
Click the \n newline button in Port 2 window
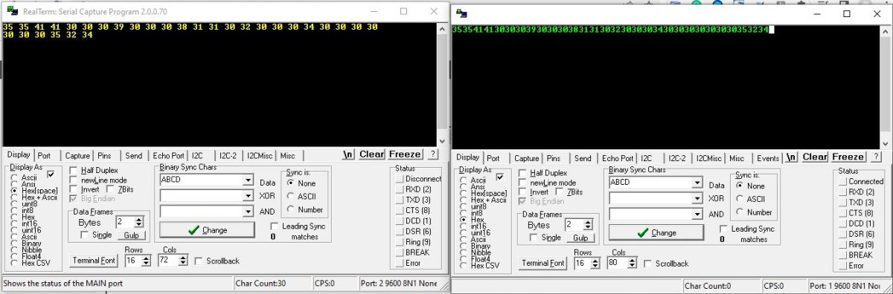click(348, 154)
